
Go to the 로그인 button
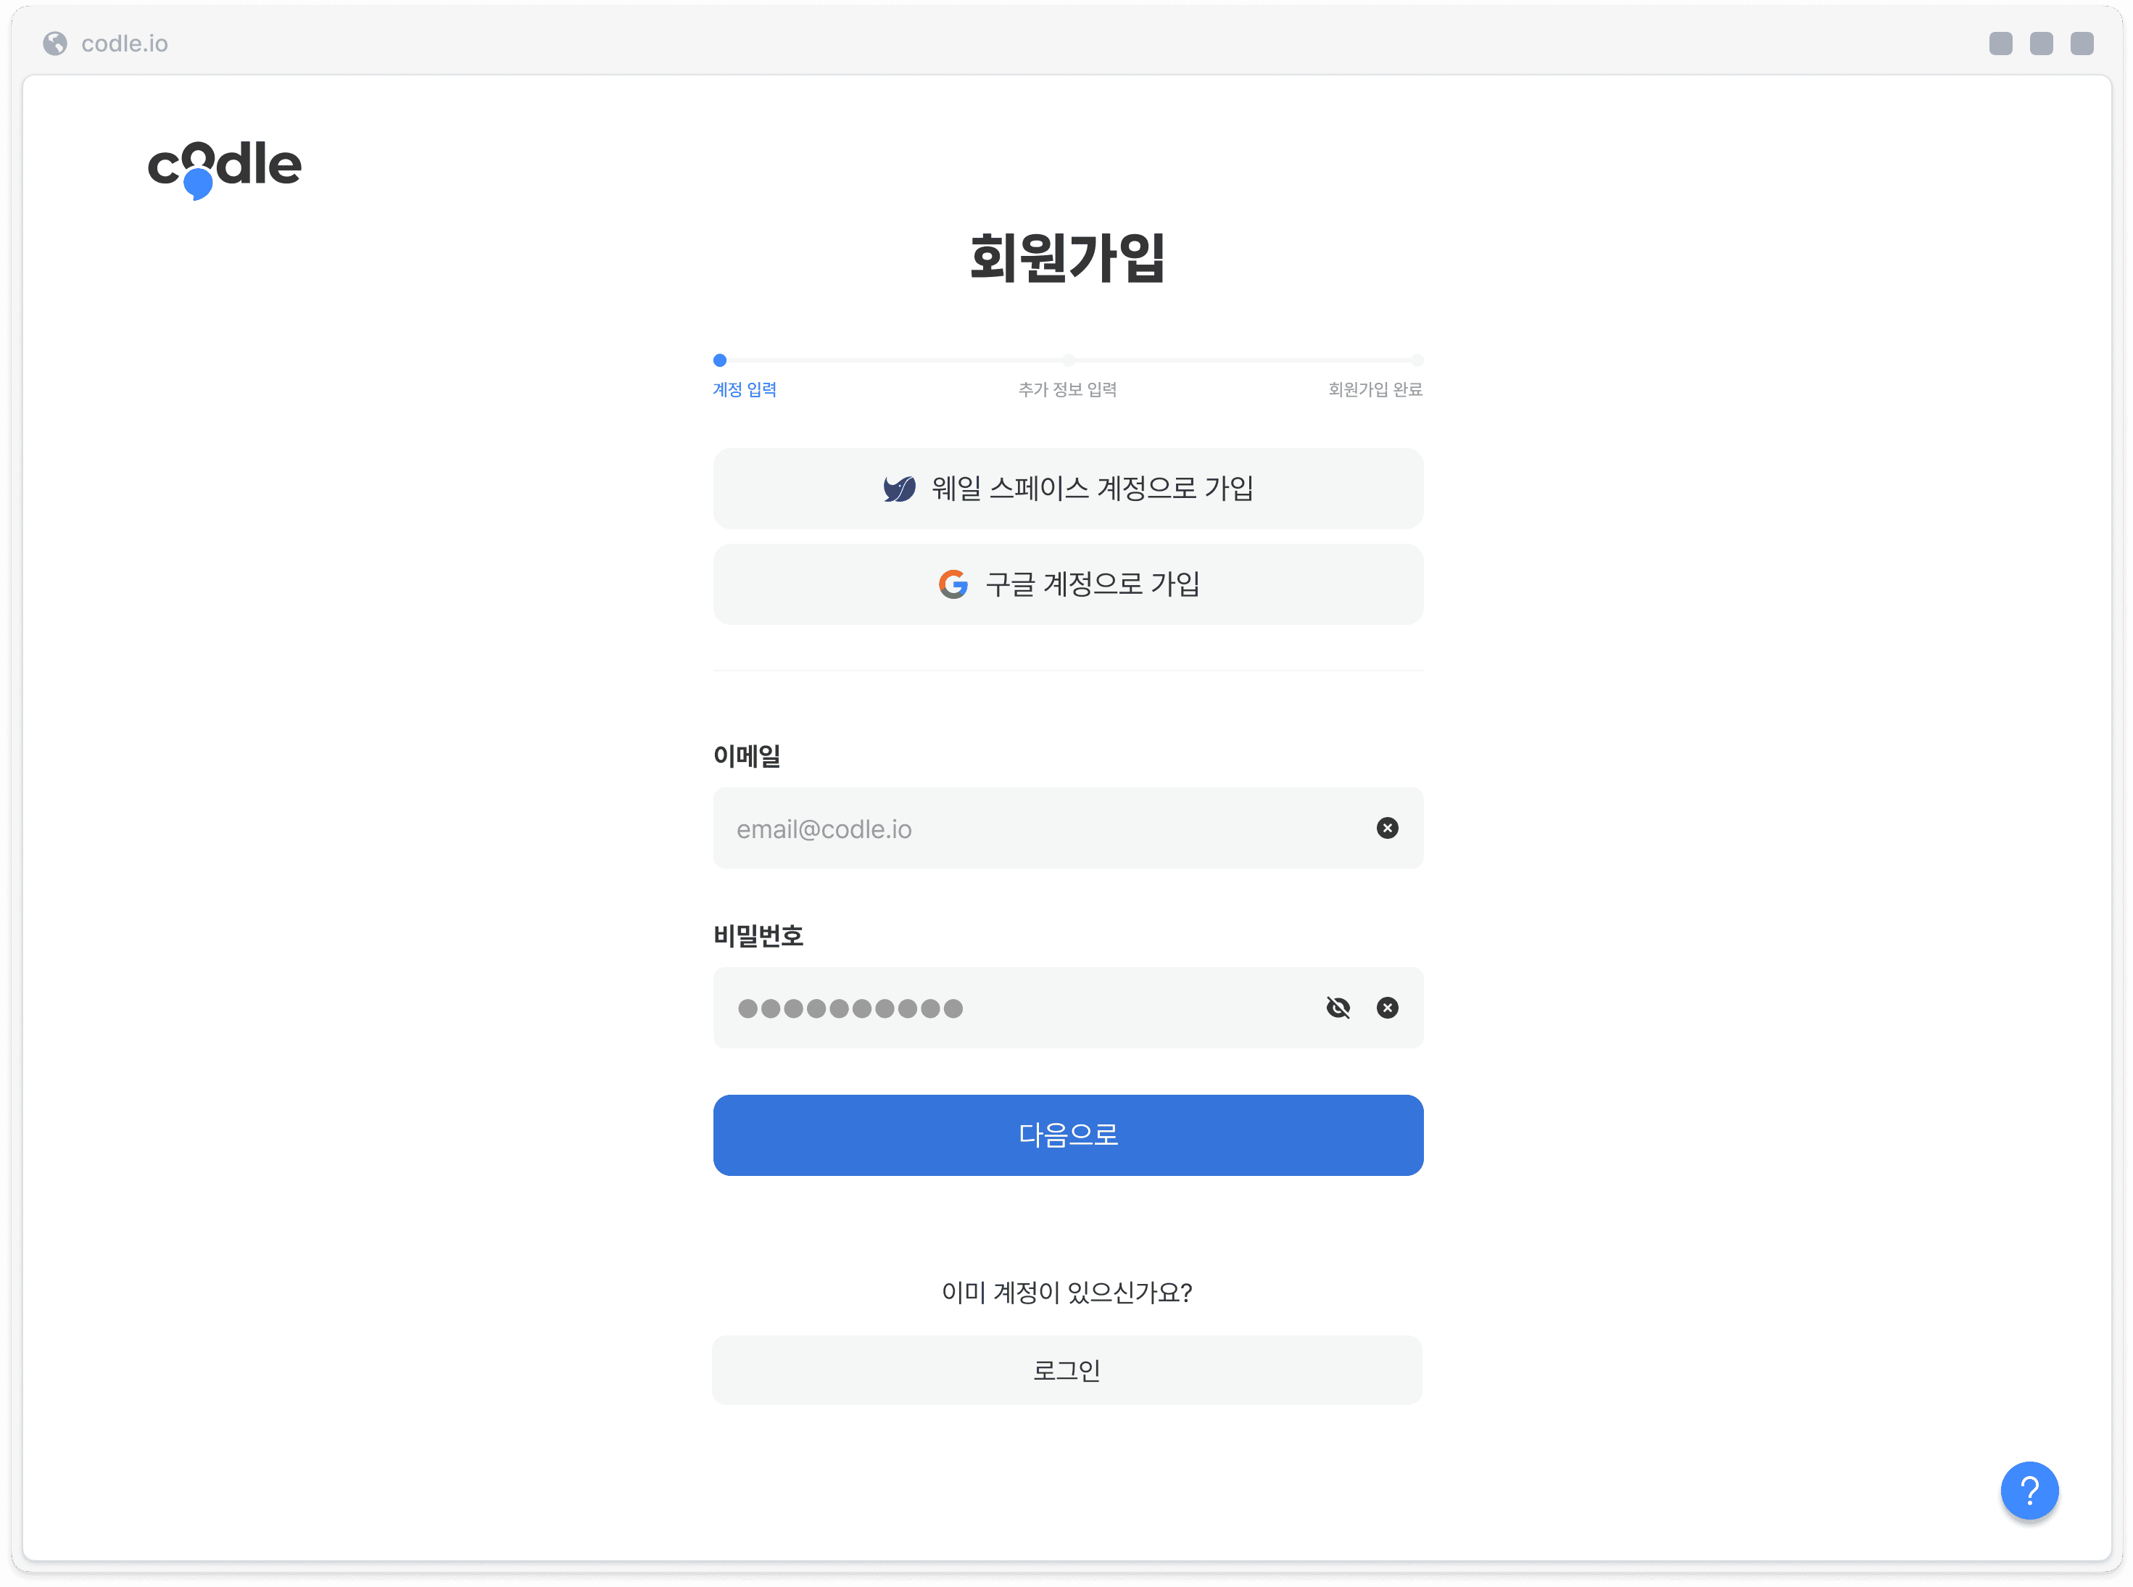(x=1066, y=1371)
